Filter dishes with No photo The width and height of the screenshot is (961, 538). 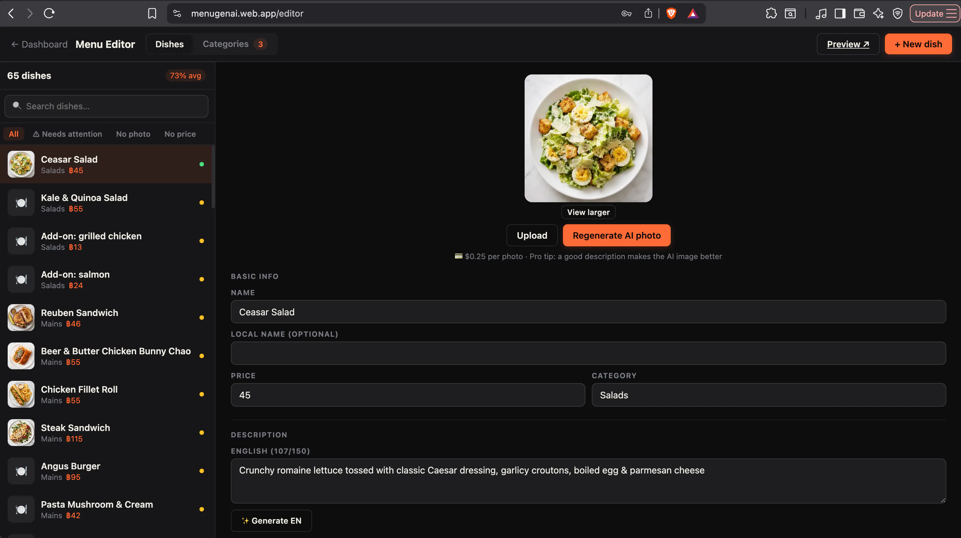tap(133, 134)
